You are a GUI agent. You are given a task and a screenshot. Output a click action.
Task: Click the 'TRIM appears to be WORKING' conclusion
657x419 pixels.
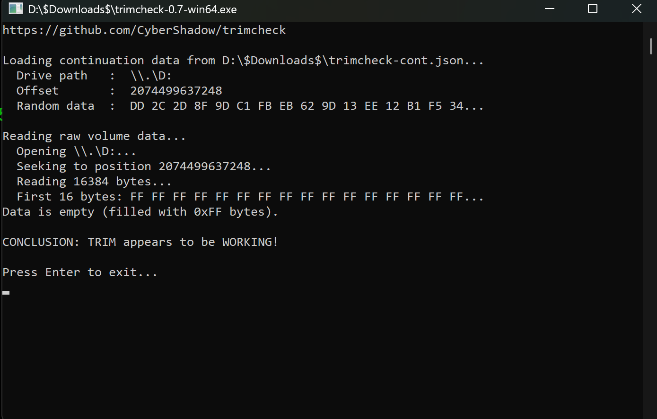(140, 242)
